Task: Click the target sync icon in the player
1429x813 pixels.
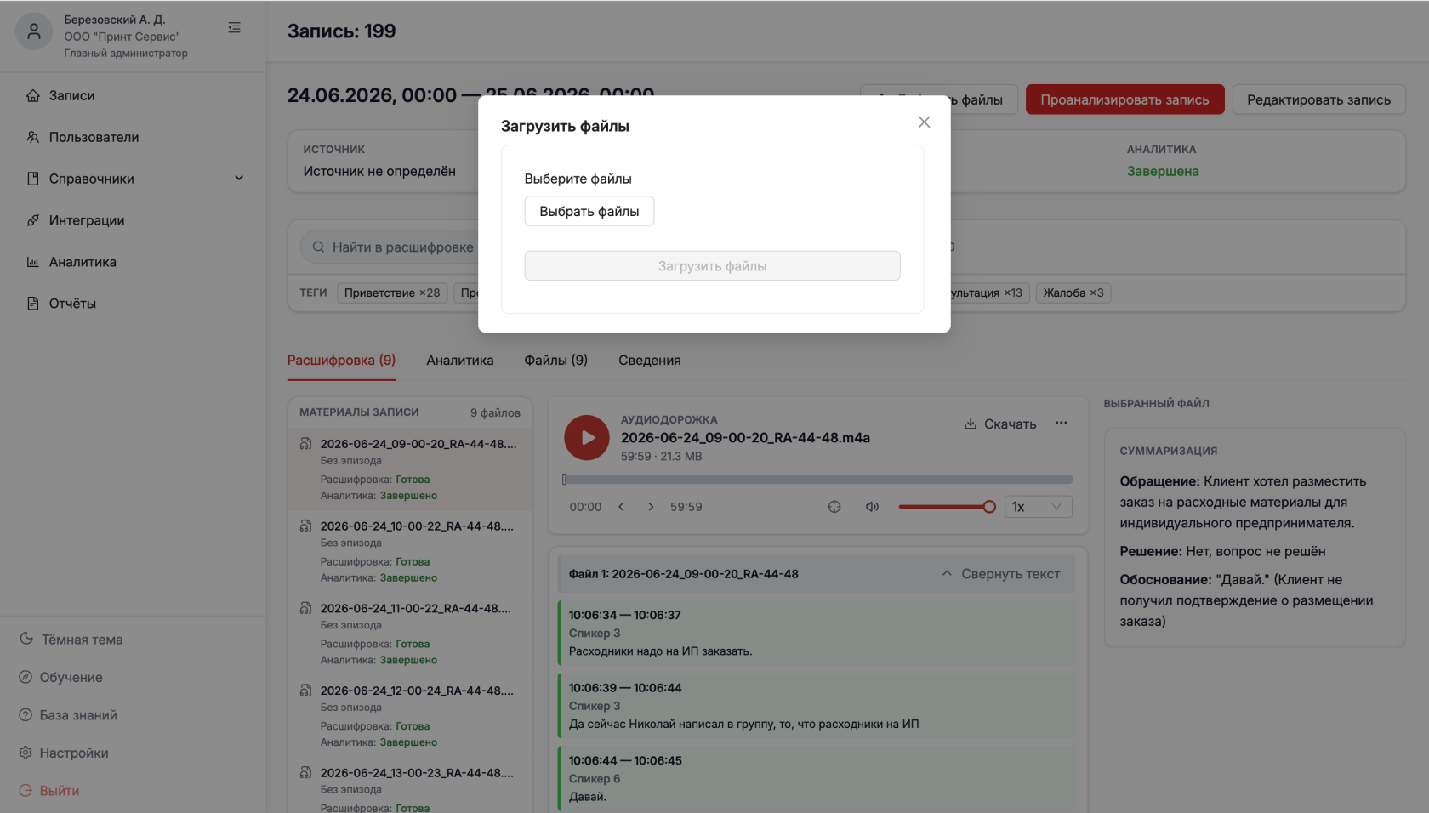Action: click(x=834, y=507)
